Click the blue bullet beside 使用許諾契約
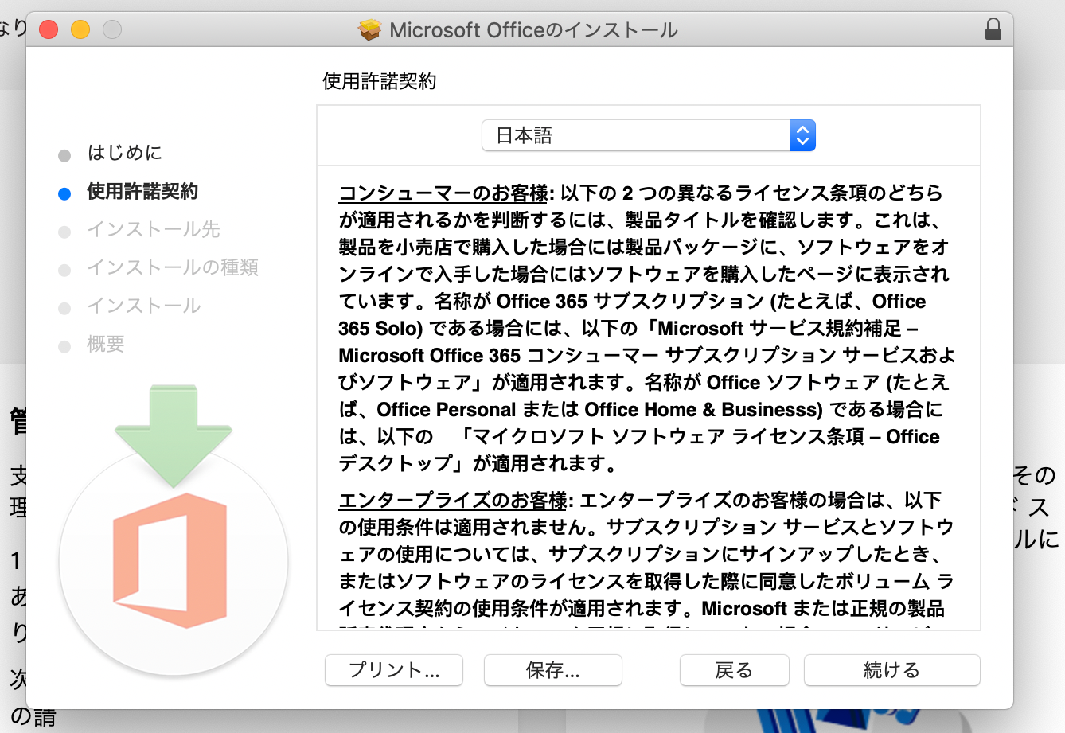The height and width of the screenshot is (733, 1065). pyautogui.click(x=64, y=193)
